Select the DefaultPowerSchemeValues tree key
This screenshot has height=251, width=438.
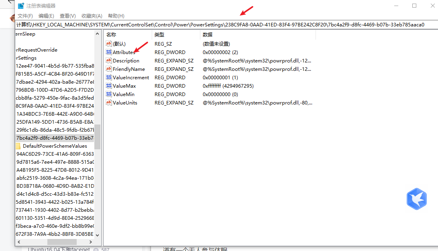pyautogui.click(x=55, y=146)
